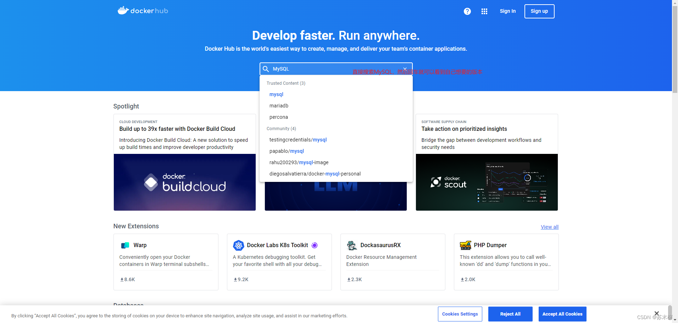Click the K8s Toolkit 9.2K download count
This screenshot has width=678, height=323.
click(x=241, y=279)
